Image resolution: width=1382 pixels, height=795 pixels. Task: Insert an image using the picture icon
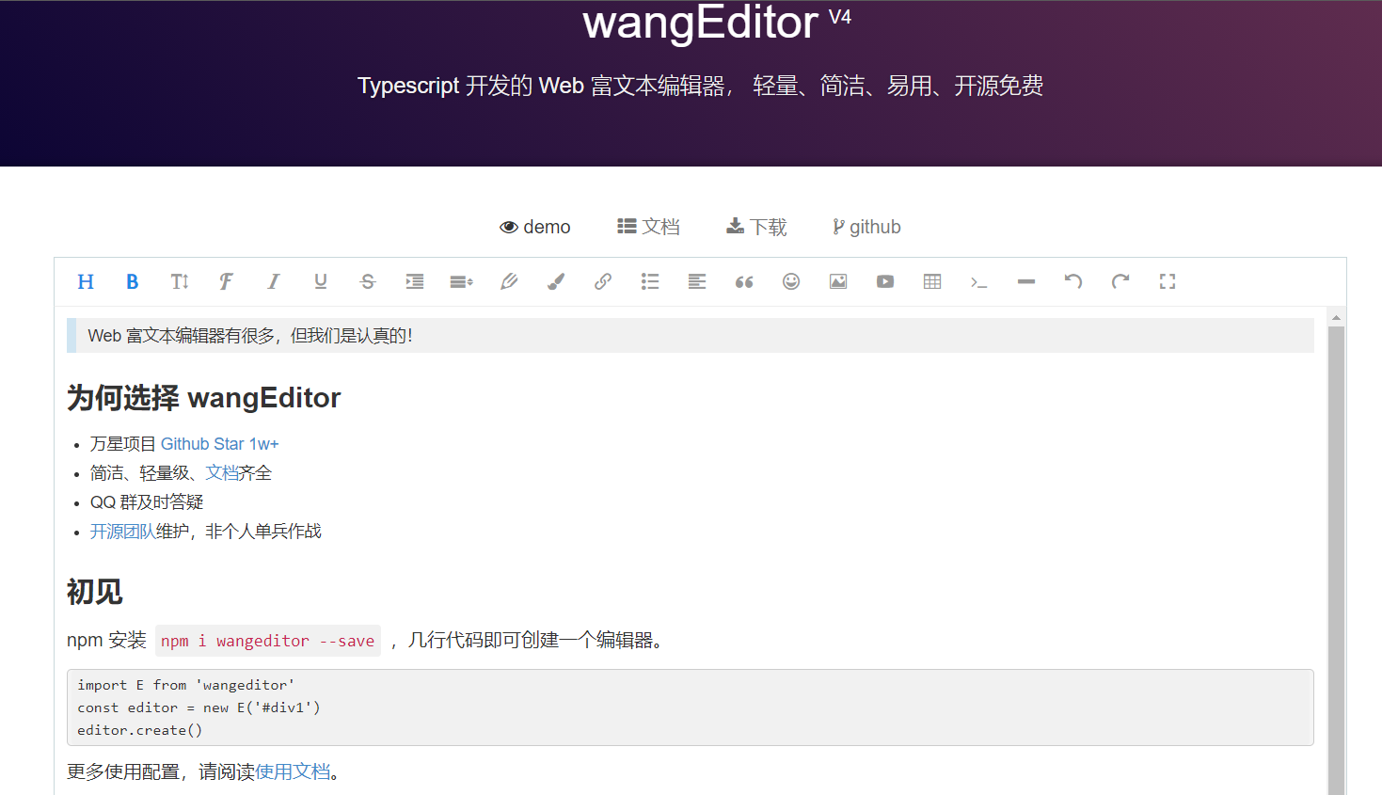coord(838,281)
